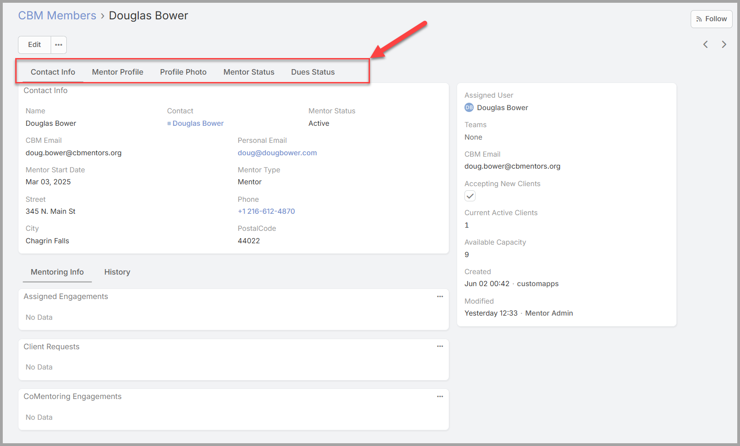Click the Mentor Admin modifier name
This screenshot has height=446, width=740.
pos(549,313)
